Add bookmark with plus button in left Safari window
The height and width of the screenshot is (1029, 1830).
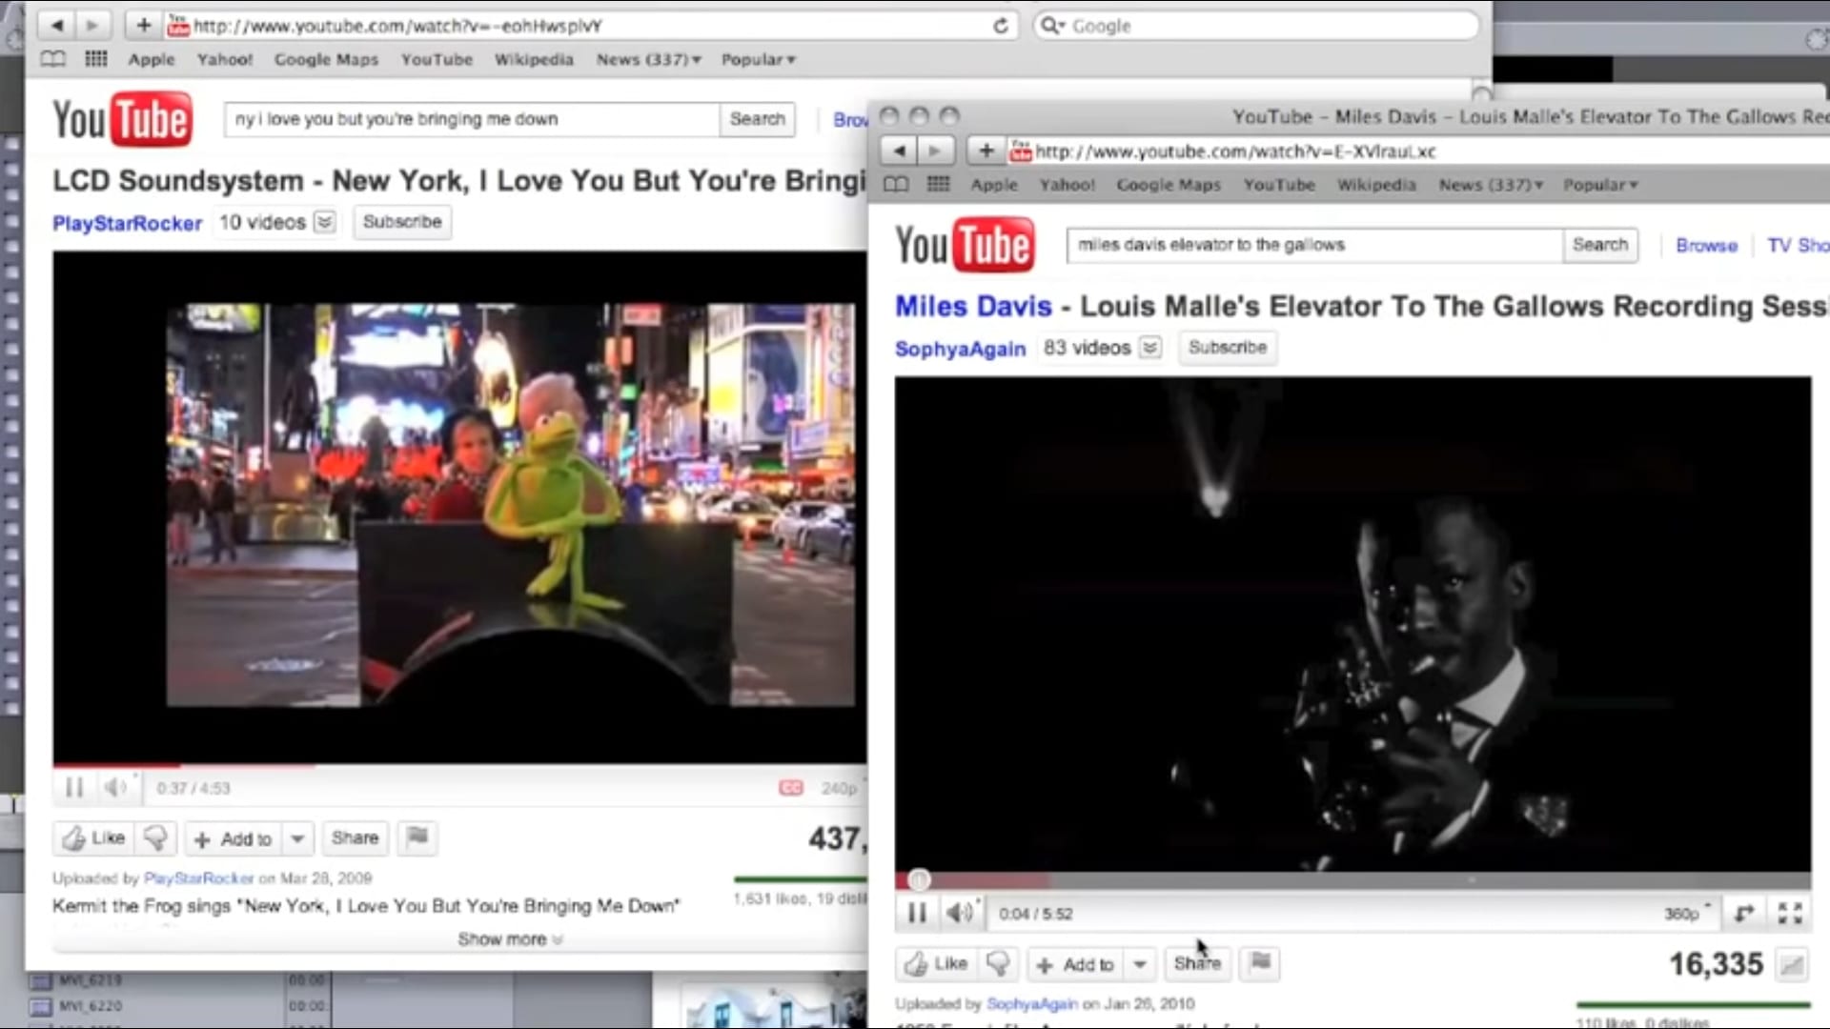(x=143, y=26)
